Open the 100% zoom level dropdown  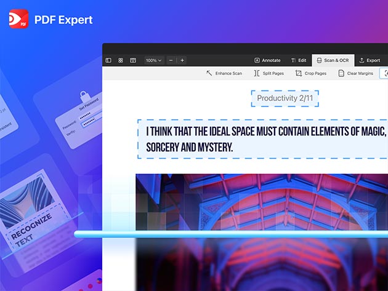(x=154, y=60)
